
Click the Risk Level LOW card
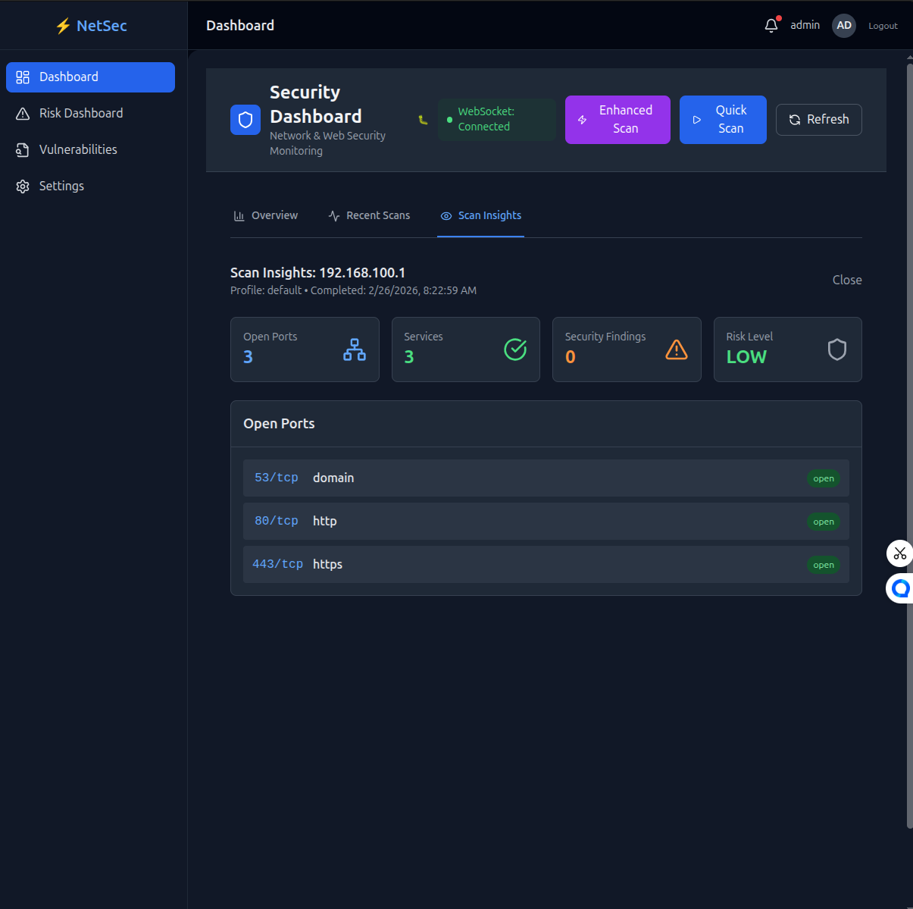(788, 349)
